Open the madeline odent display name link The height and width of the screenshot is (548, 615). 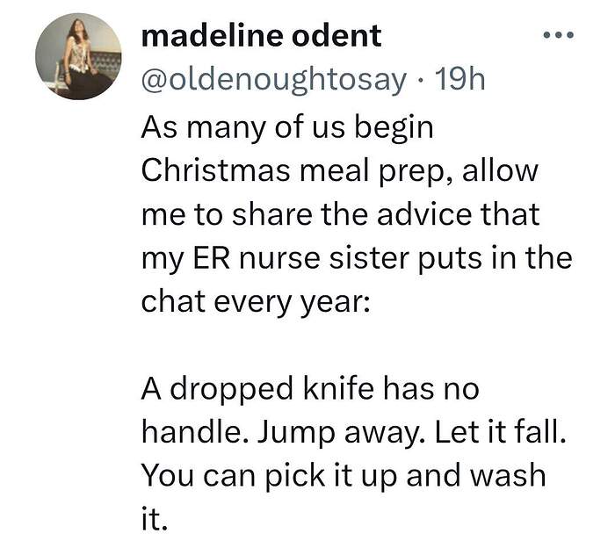(261, 36)
